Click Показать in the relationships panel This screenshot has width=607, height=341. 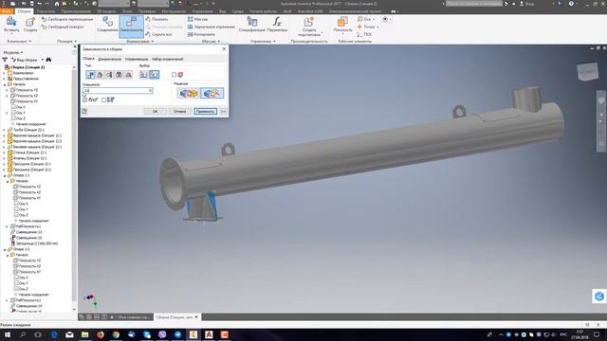tap(156, 19)
